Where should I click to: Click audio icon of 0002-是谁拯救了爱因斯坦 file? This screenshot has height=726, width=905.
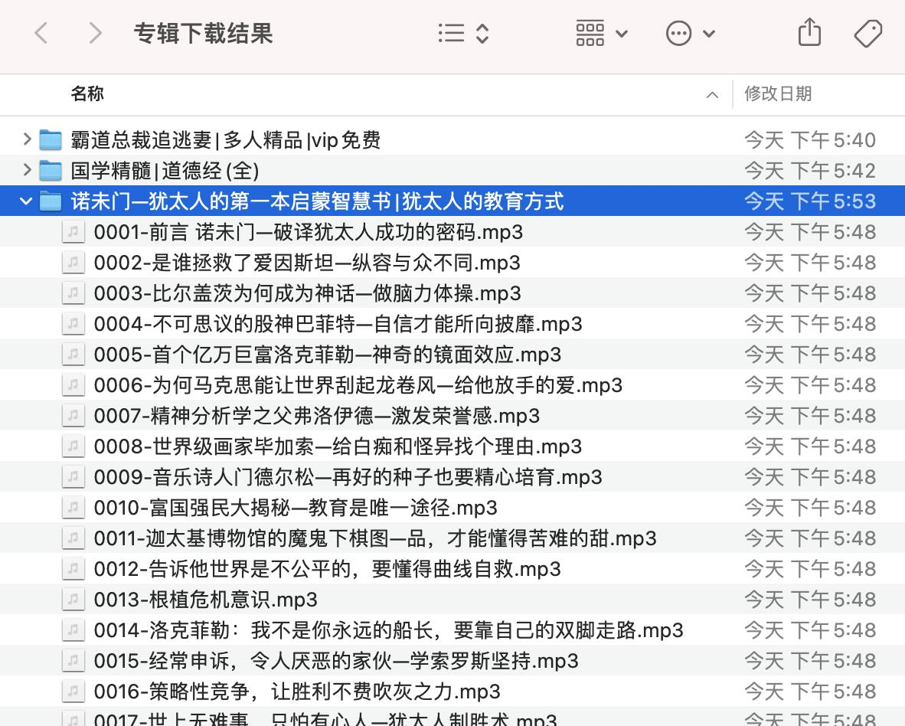pyautogui.click(x=74, y=262)
